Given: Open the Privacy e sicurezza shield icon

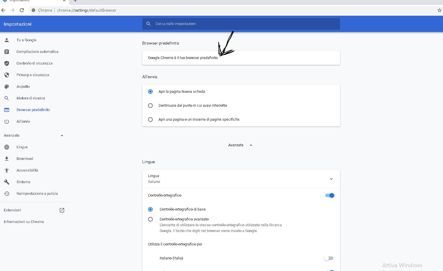Looking at the screenshot, I should pyautogui.click(x=7, y=75).
